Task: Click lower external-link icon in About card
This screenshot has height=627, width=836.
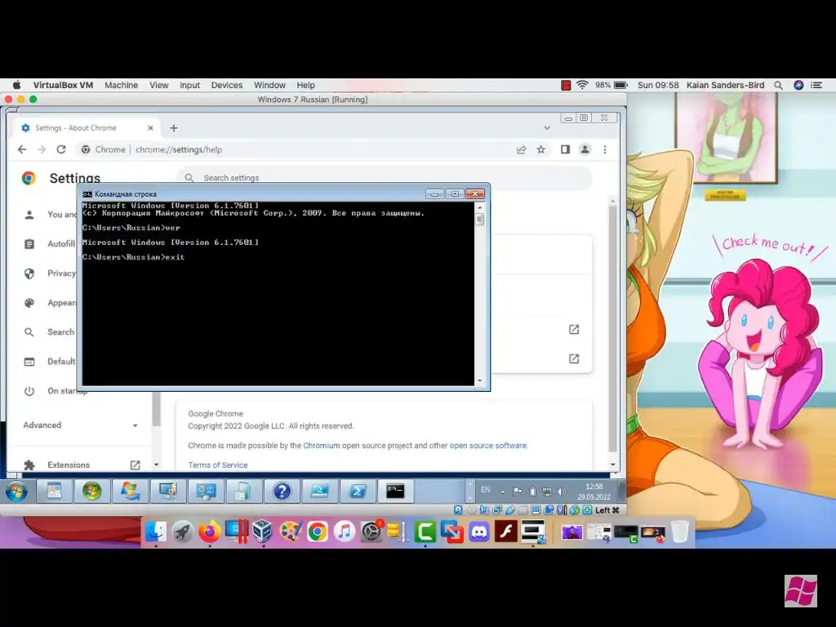Action: click(574, 359)
